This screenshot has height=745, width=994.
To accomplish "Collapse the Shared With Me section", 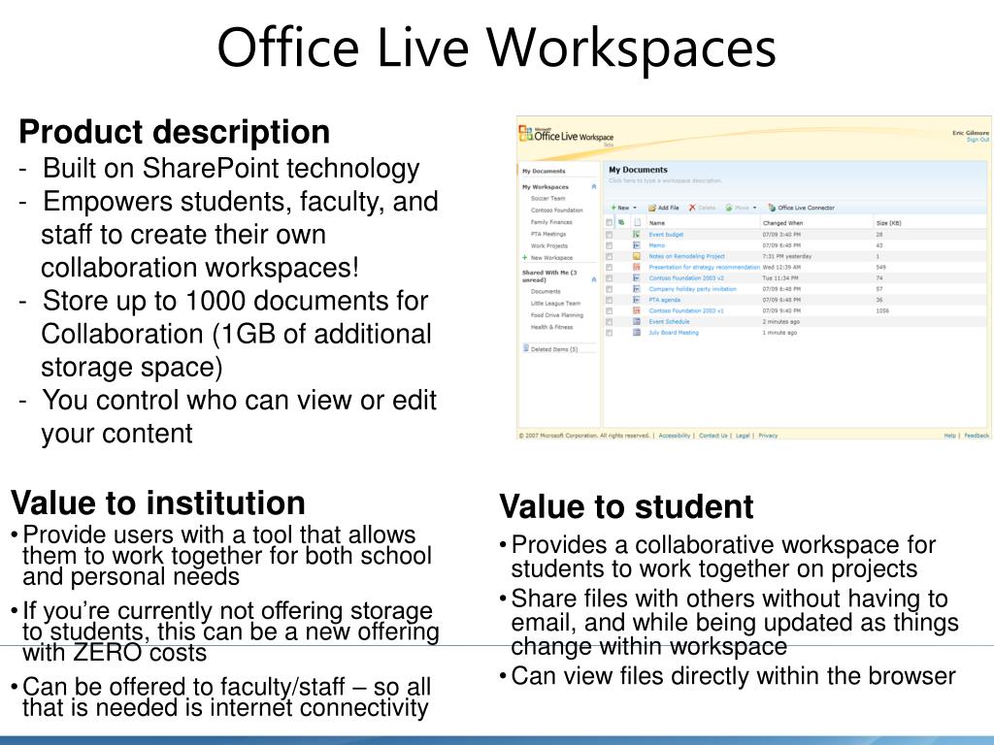I will (594, 279).
